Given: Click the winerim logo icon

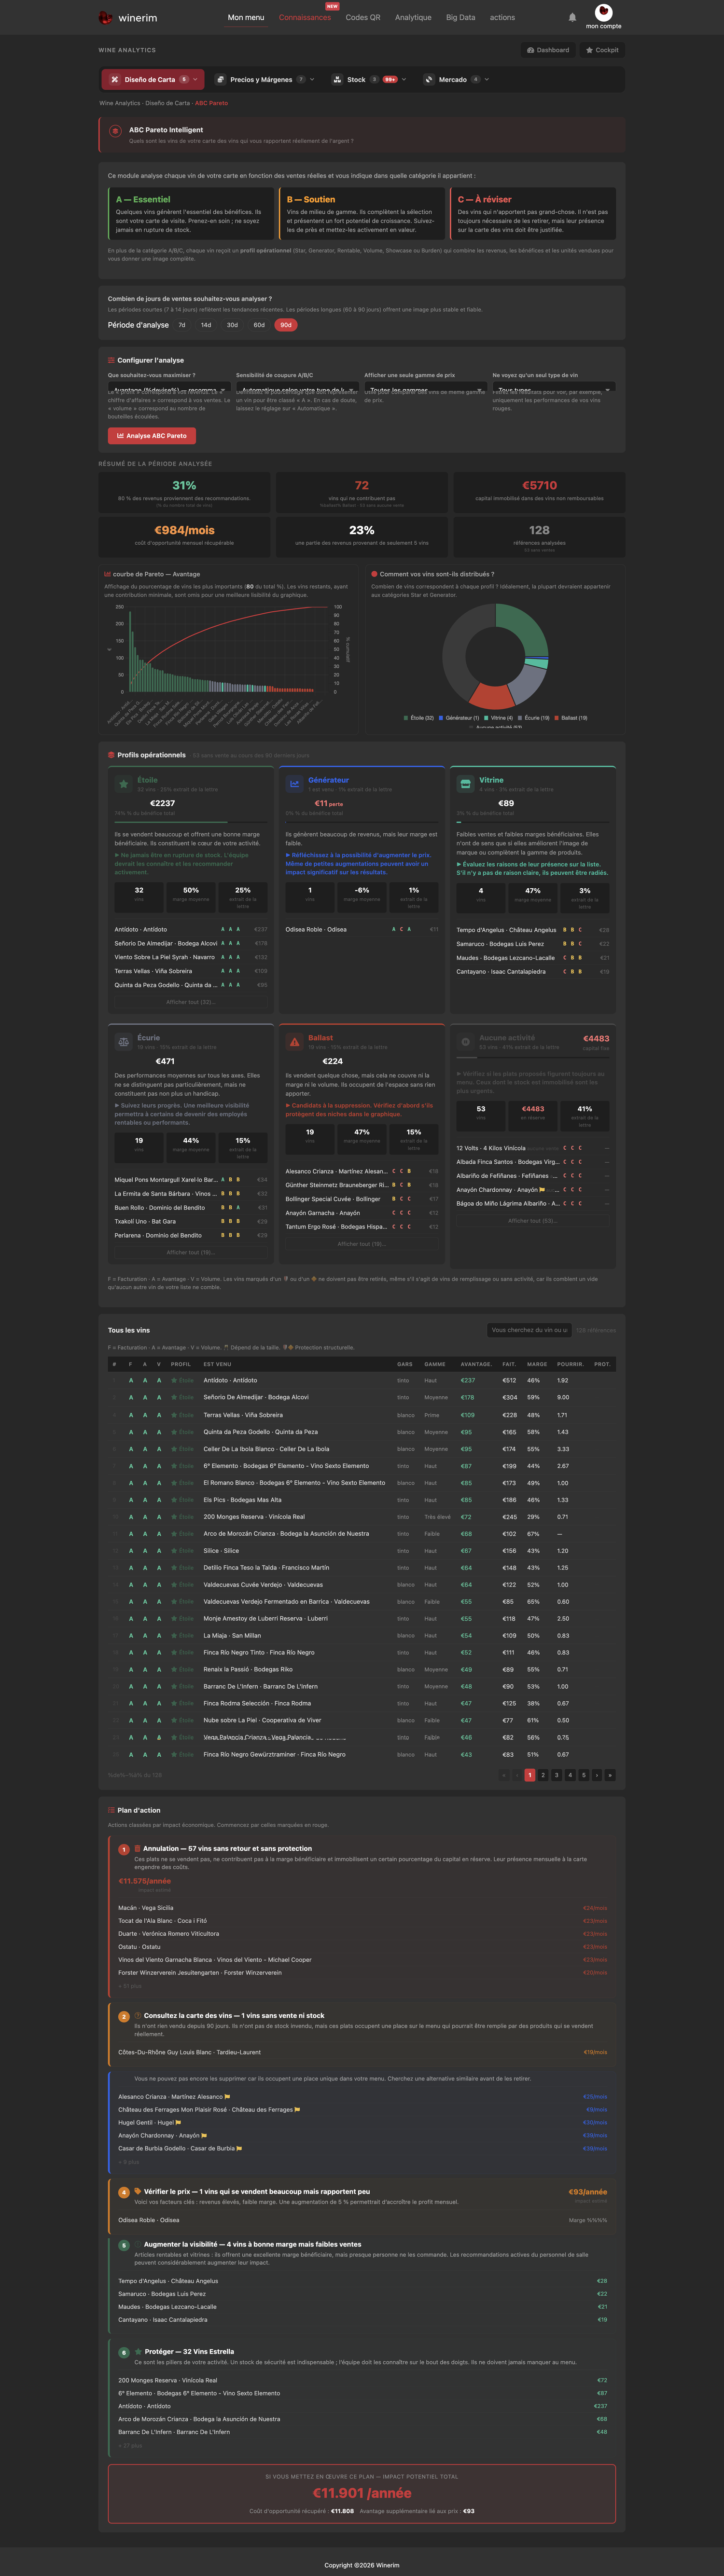Looking at the screenshot, I should [105, 17].
